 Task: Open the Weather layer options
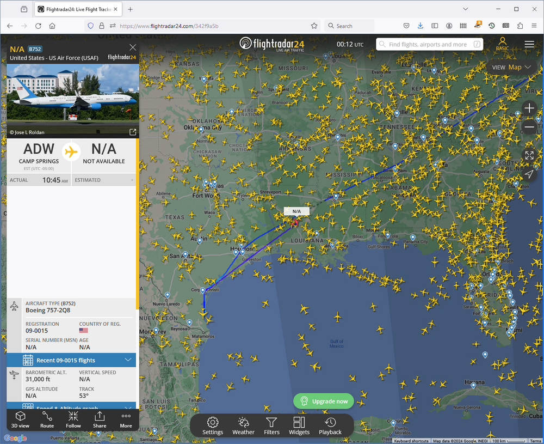point(243,425)
